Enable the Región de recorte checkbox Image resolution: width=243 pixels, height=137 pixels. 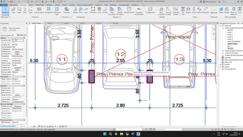[x=13, y=90]
